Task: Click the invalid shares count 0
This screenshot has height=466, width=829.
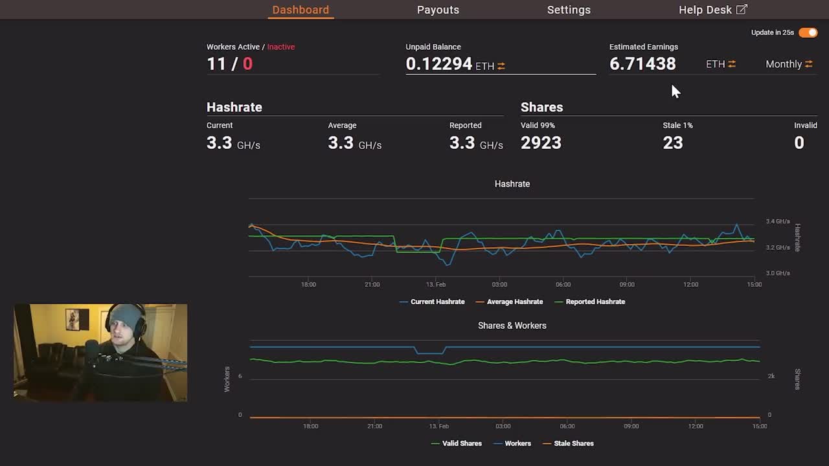Action: tap(799, 143)
